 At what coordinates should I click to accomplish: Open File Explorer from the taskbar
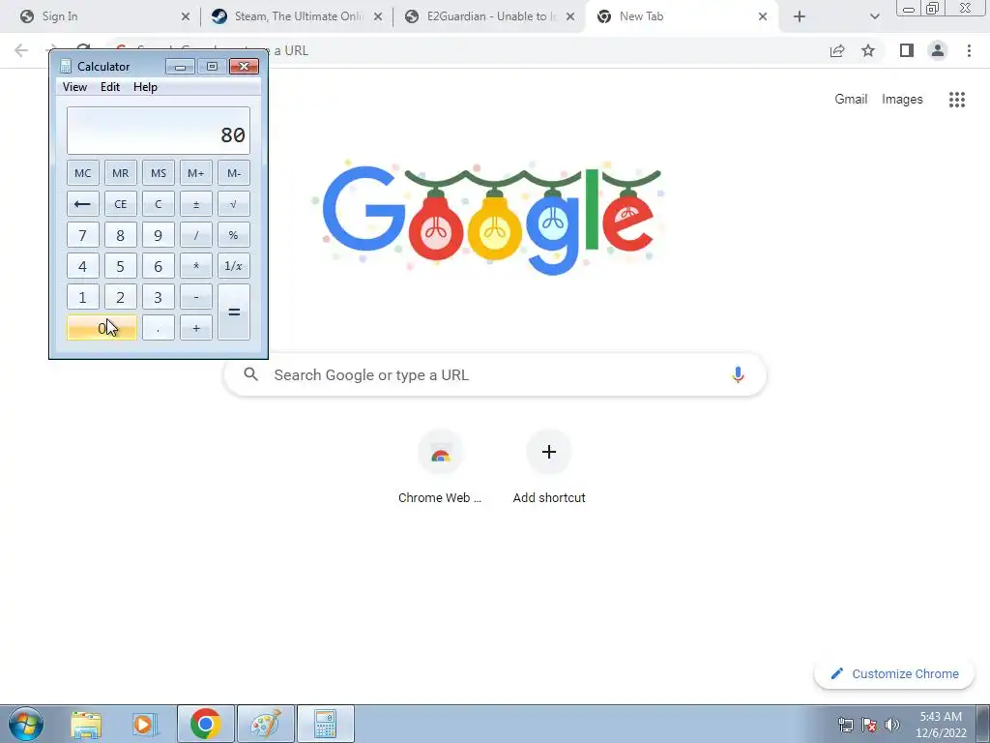86,724
